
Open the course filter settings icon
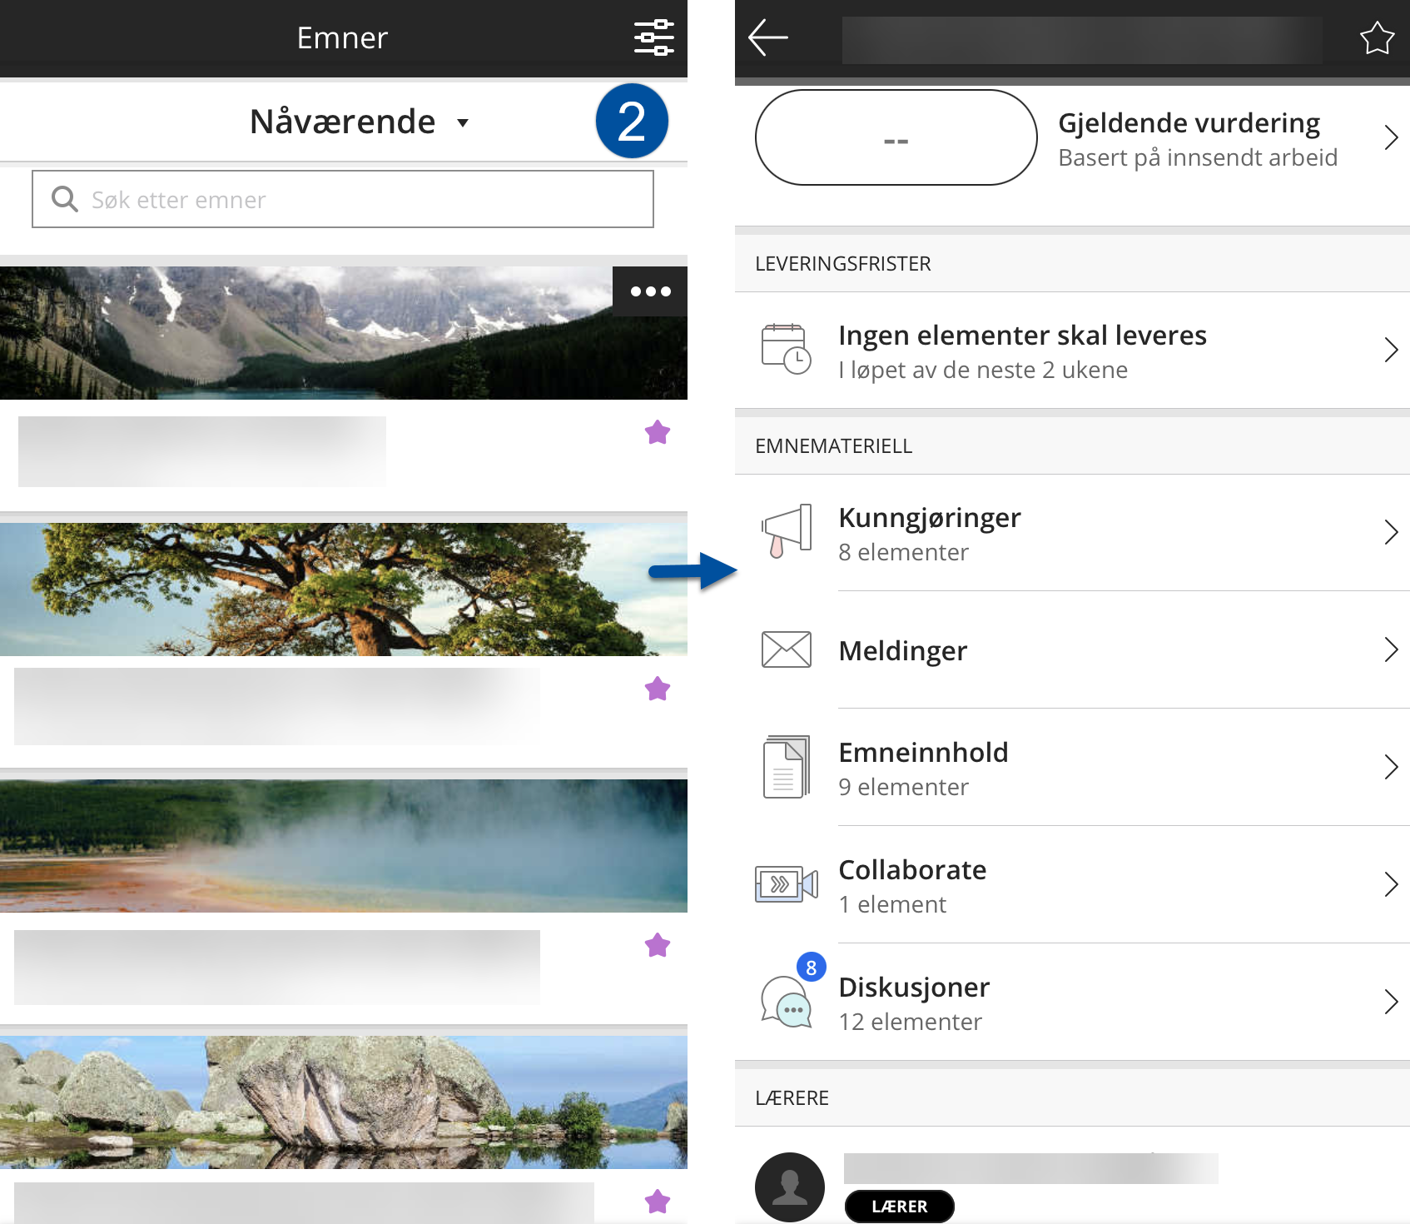653,37
